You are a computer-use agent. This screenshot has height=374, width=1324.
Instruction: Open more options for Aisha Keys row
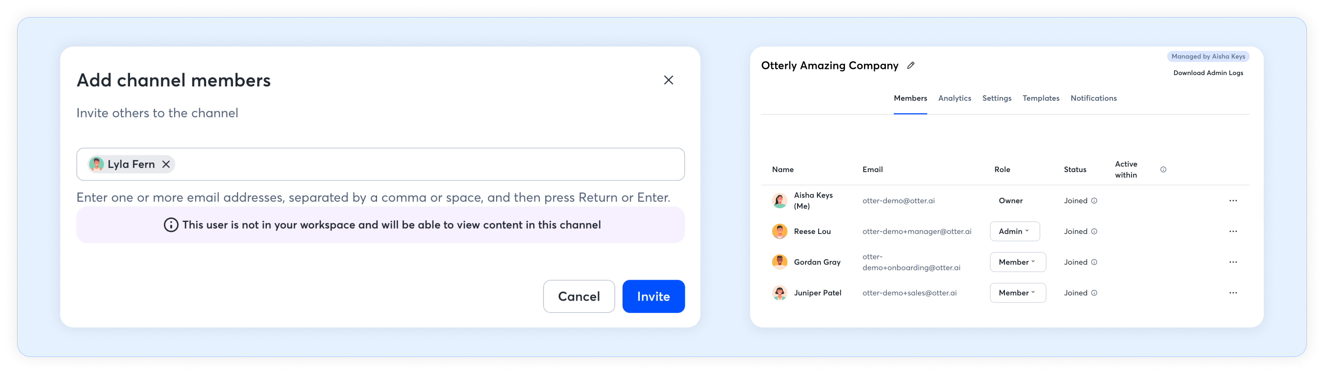coord(1233,201)
